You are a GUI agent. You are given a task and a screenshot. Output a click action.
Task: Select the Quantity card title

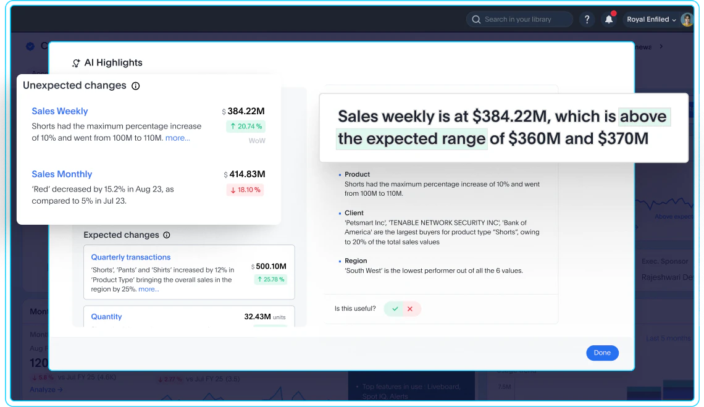click(106, 316)
